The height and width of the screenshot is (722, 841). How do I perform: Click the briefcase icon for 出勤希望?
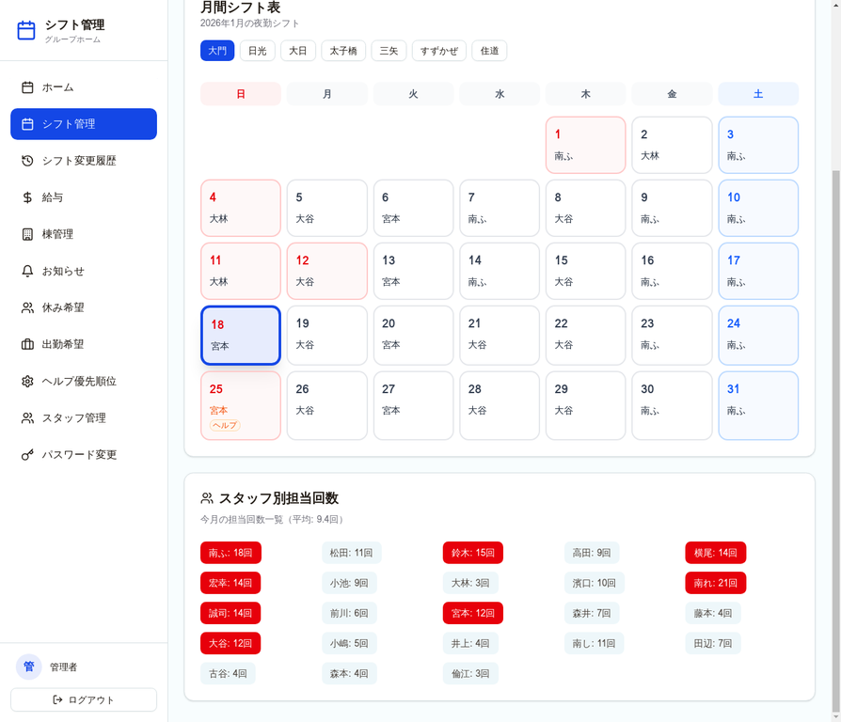(27, 344)
